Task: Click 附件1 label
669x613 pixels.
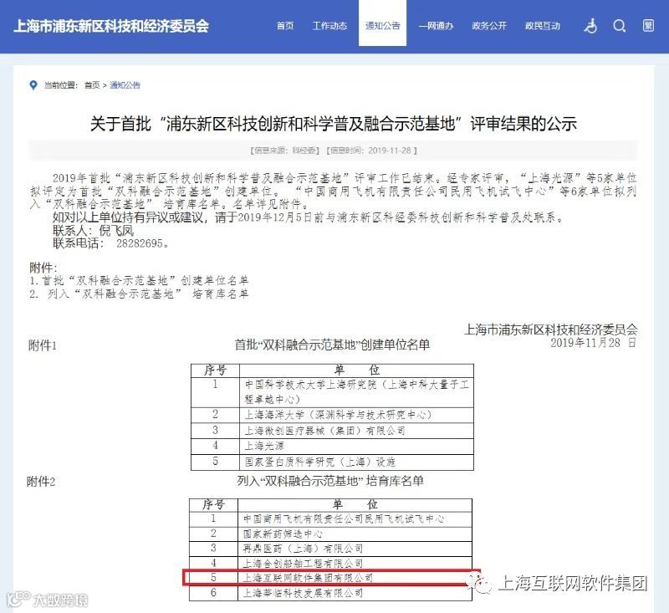Action: coord(43,345)
